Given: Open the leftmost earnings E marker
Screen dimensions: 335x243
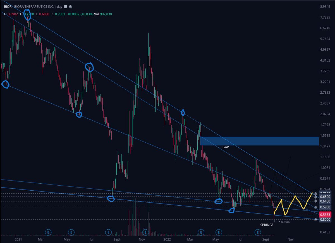Looking at the screenshot, I should [x=48, y=232].
